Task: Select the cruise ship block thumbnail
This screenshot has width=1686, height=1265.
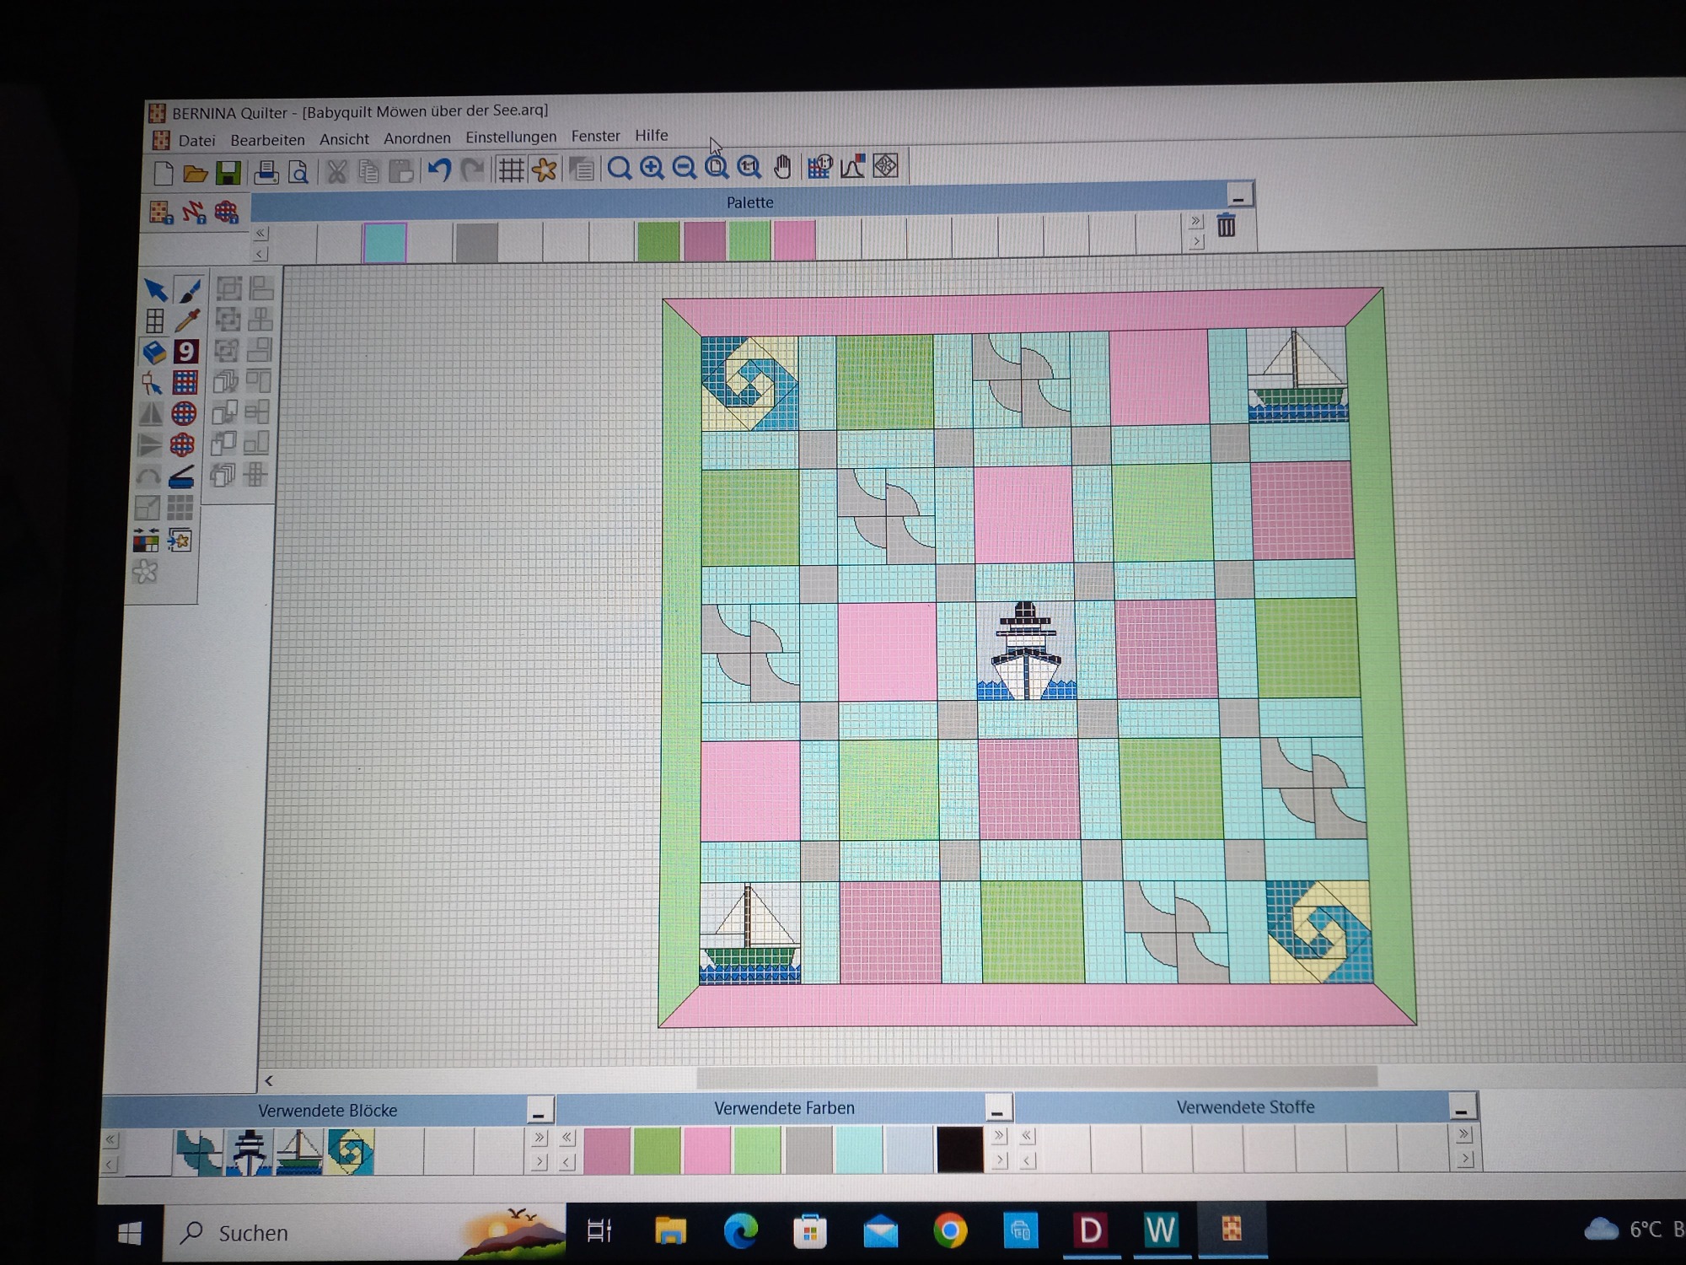Action: click(250, 1153)
